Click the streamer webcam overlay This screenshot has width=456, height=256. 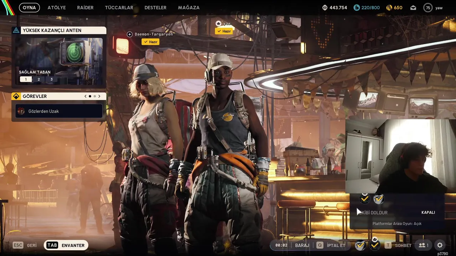point(400,156)
